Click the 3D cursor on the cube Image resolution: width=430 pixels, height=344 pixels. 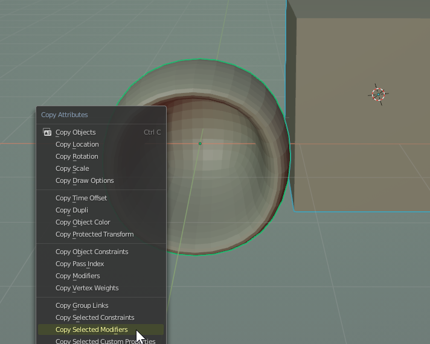(378, 95)
